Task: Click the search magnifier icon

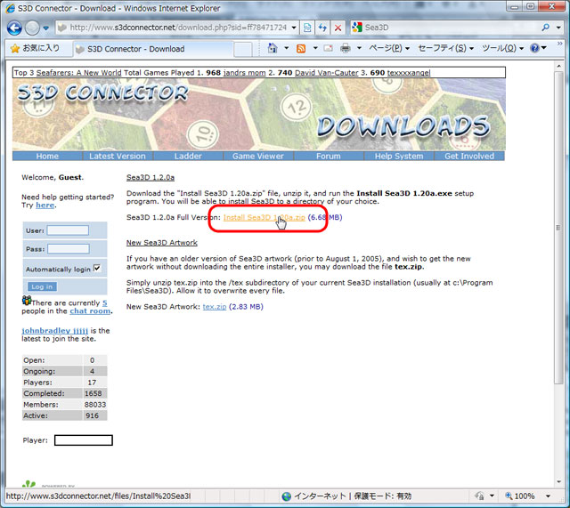Action: click(x=546, y=28)
